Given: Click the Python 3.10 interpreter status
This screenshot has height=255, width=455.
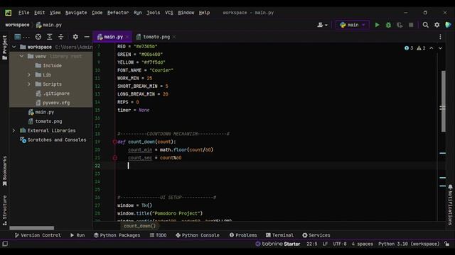Looking at the screenshot, I should 409,244.
